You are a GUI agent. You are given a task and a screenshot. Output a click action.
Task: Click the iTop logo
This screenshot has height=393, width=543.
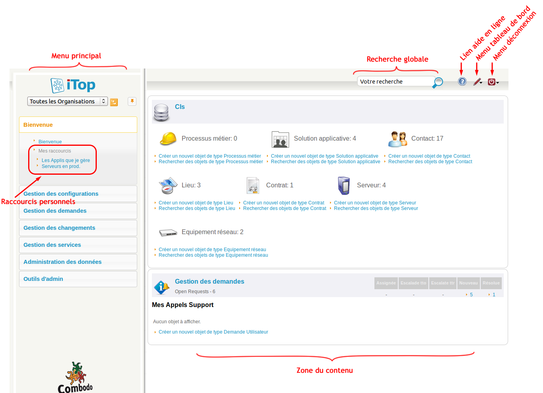[x=73, y=85]
